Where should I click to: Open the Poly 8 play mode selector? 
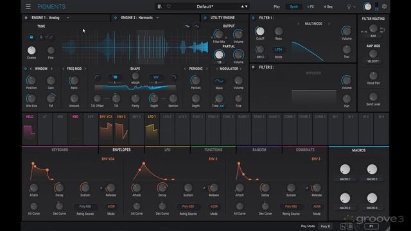(326, 227)
